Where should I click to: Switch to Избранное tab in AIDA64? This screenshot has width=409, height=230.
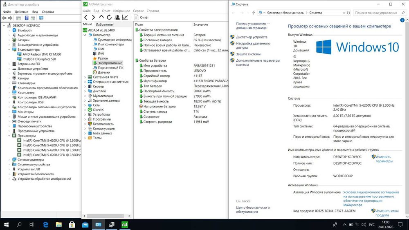[x=104, y=25]
